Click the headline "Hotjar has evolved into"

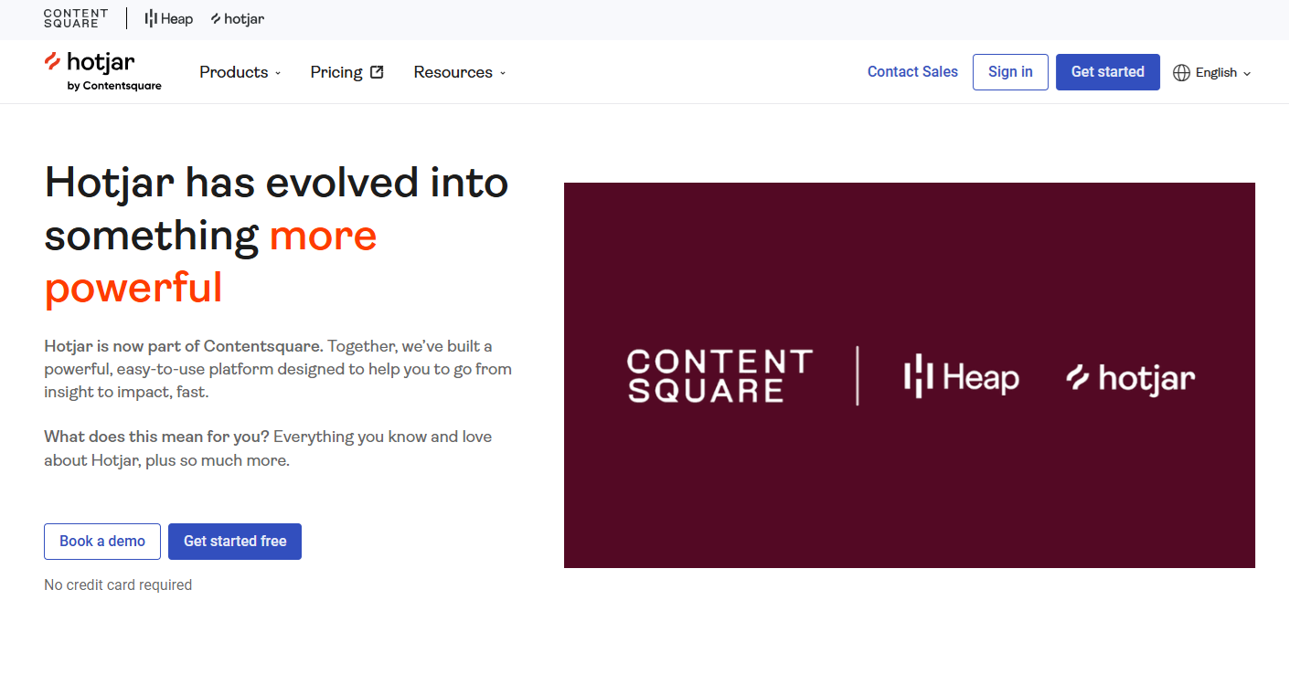pyautogui.click(x=276, y=182)
